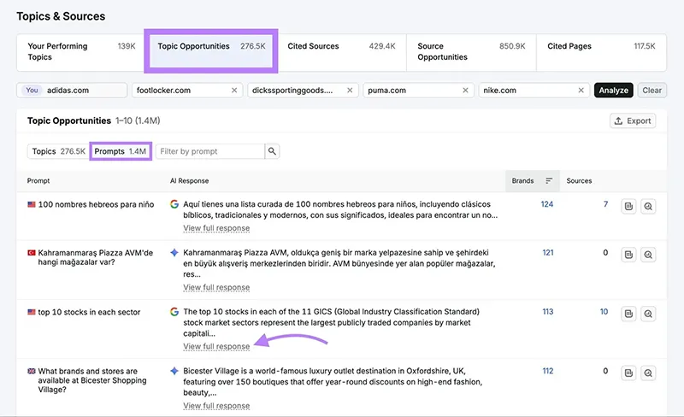Viewport: 684px width, 417px height.
Task: Click the adidas.com domain field
Action: click(x=72, y=91)
